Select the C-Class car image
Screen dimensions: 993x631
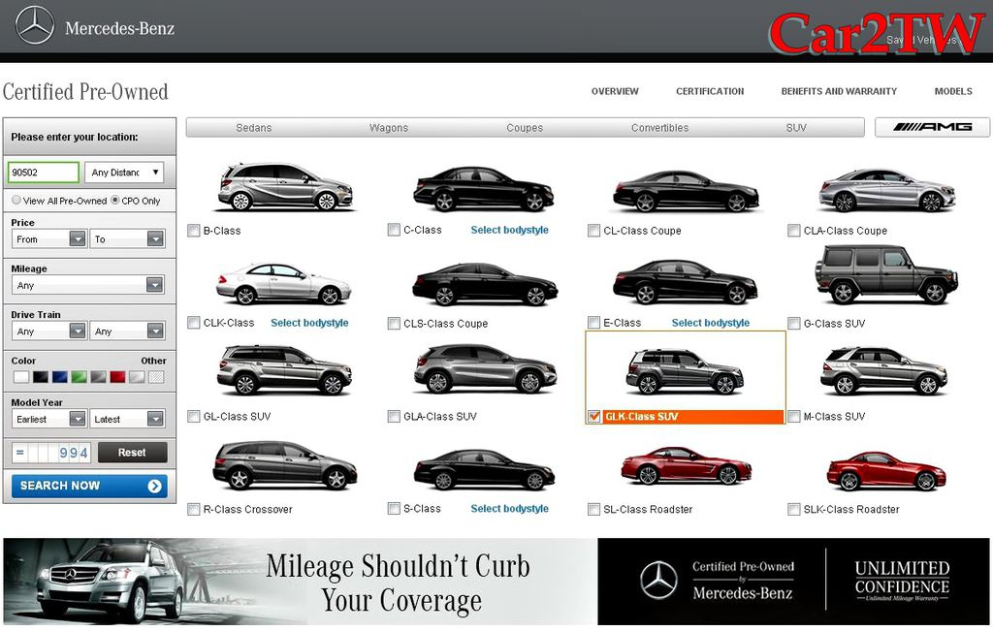pos(484,189)
